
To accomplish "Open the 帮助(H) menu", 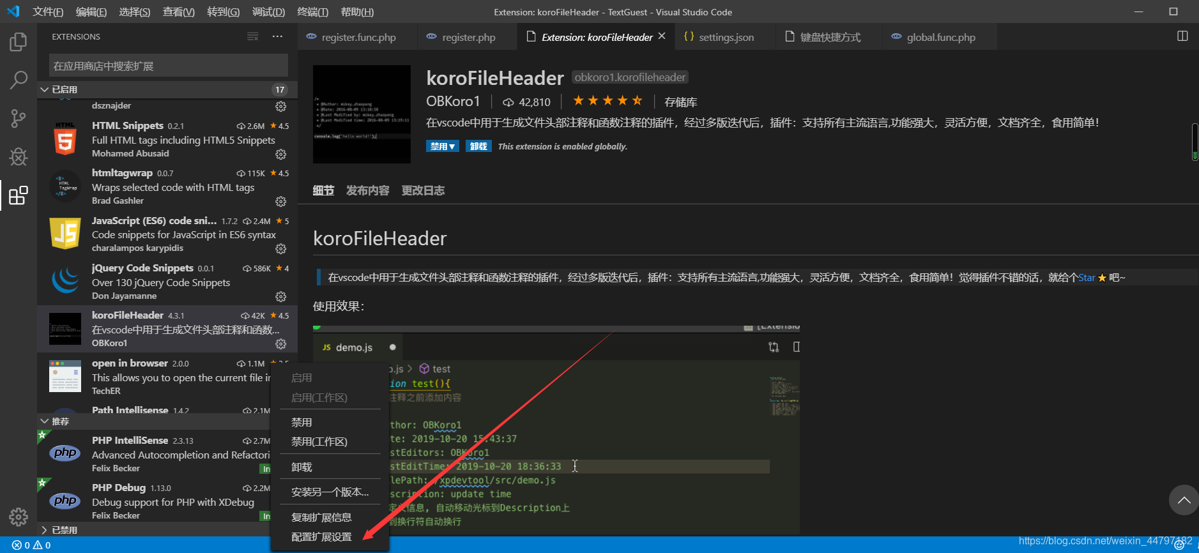I will [x=357, y=12].
